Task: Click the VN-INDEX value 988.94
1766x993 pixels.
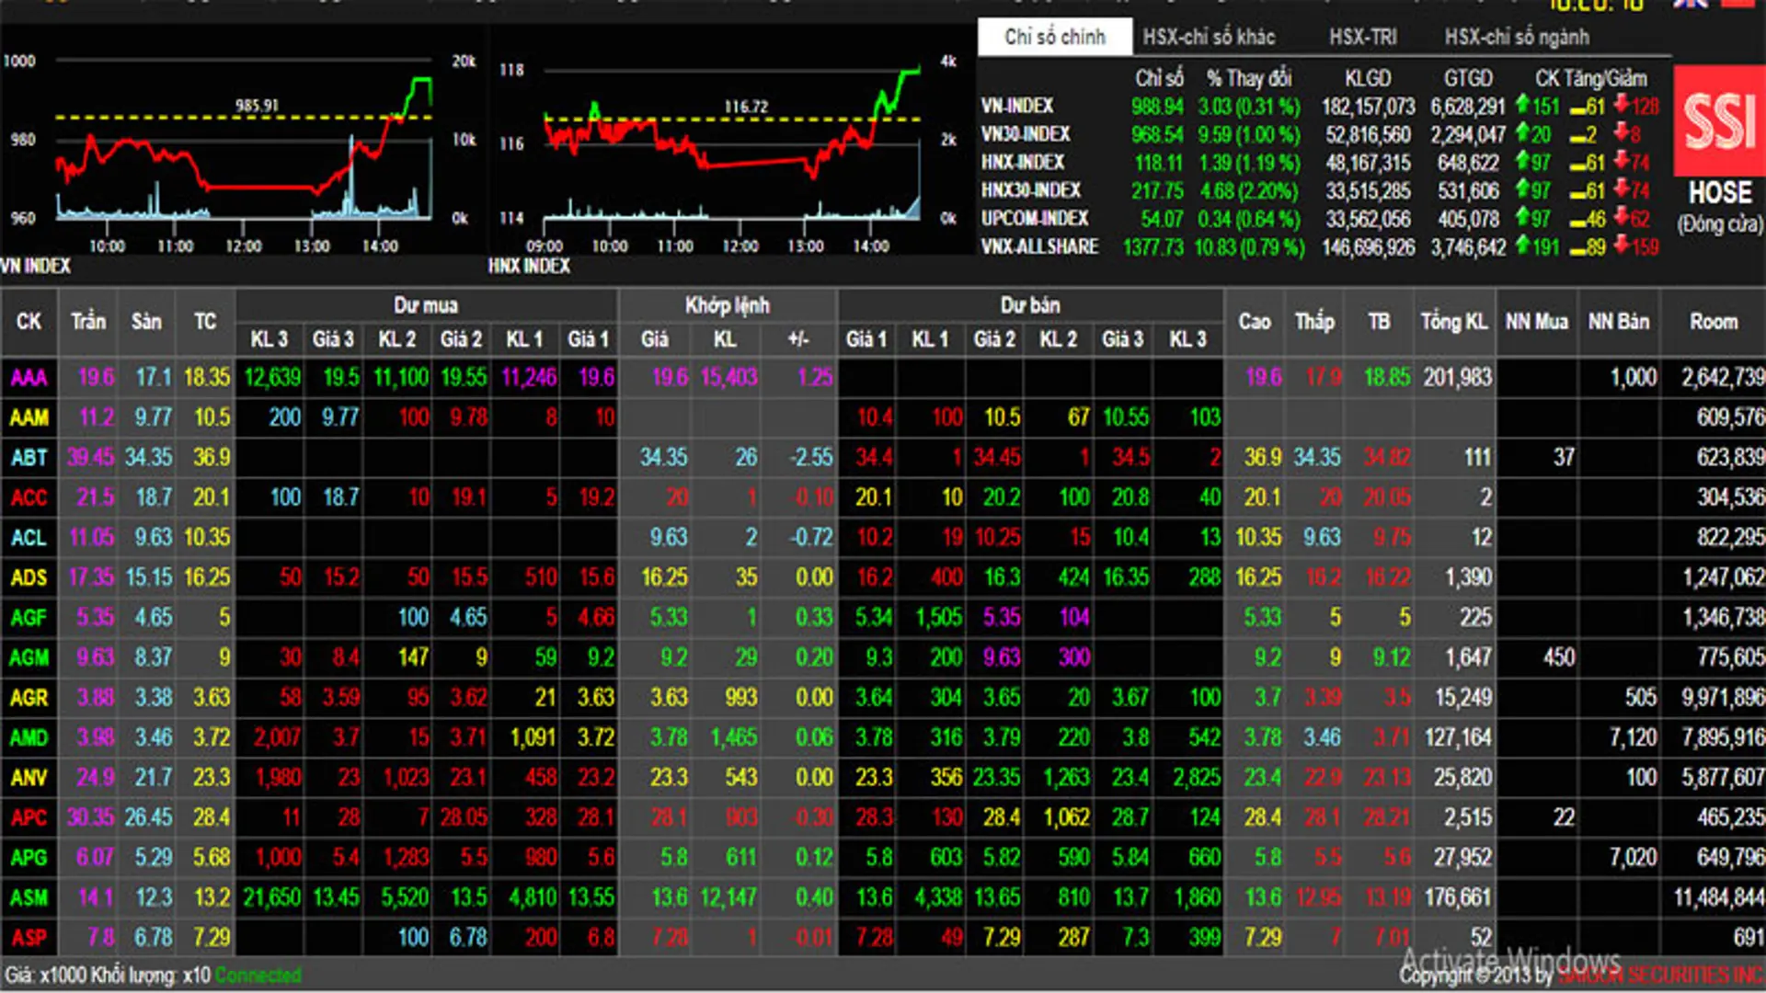Action: tap(1157, 107)
